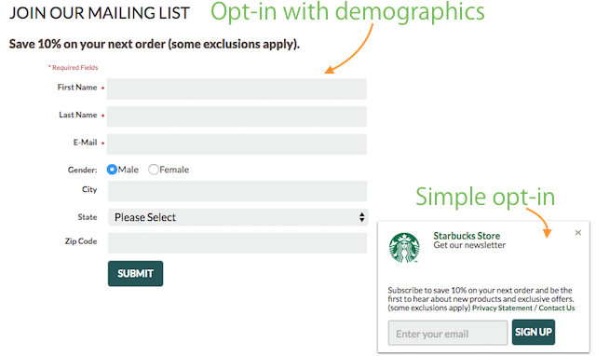Click the 'Required Fields' note

pos(73,67)
